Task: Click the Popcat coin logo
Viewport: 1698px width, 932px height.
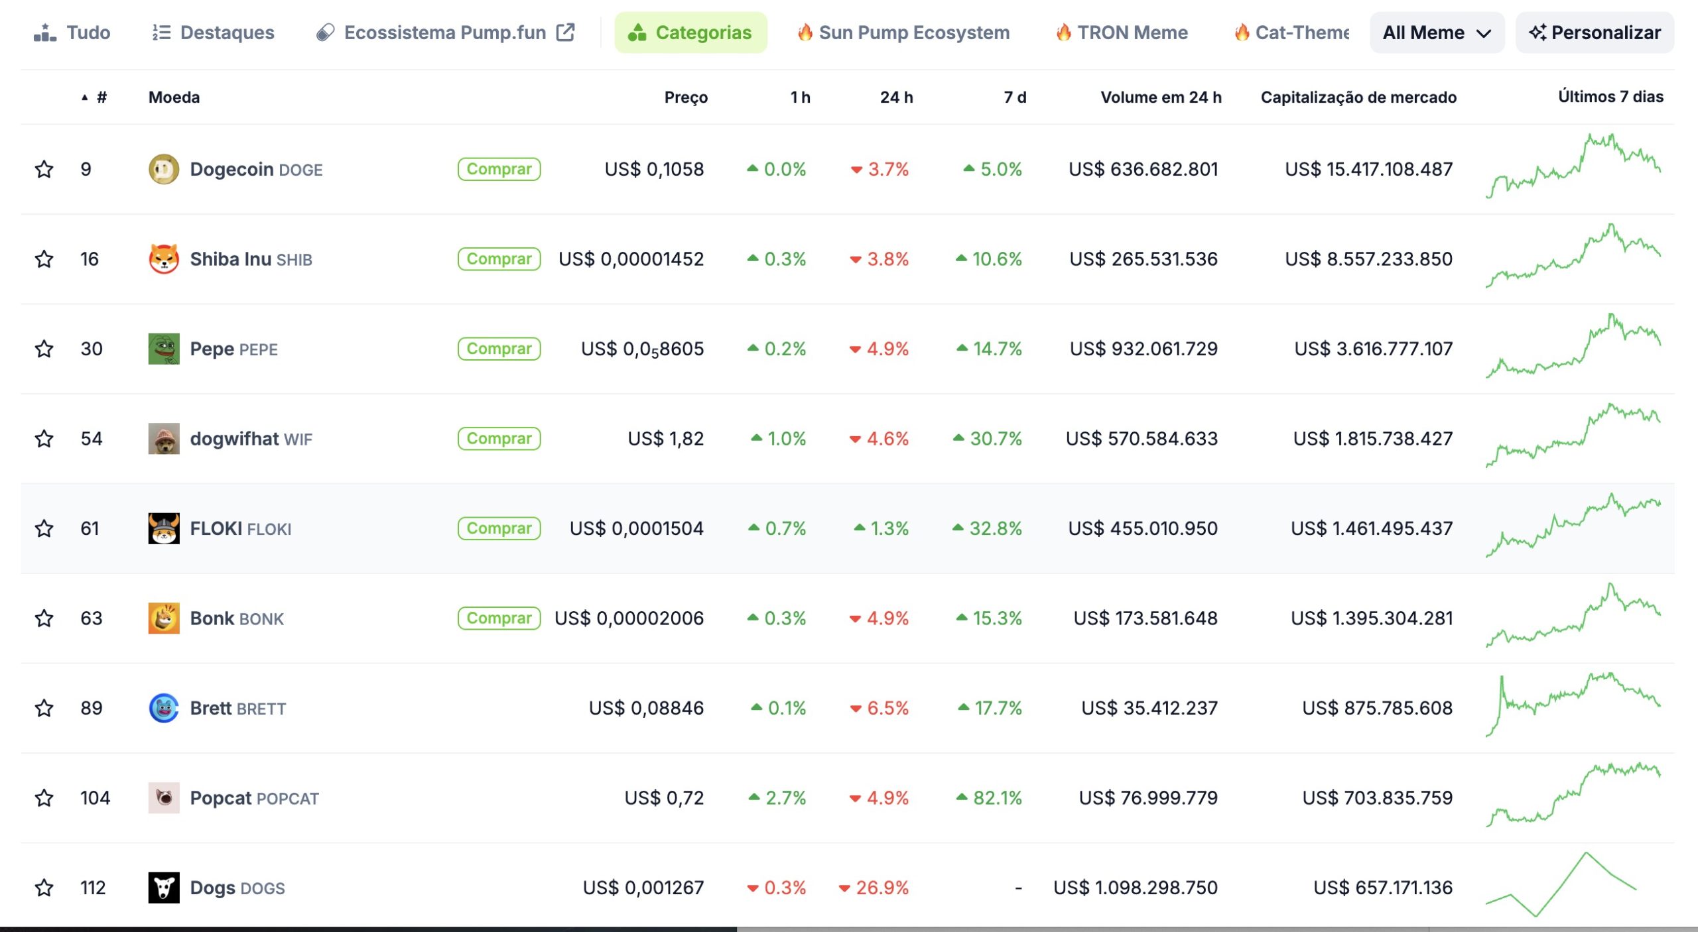Action: tap(164, 798)
